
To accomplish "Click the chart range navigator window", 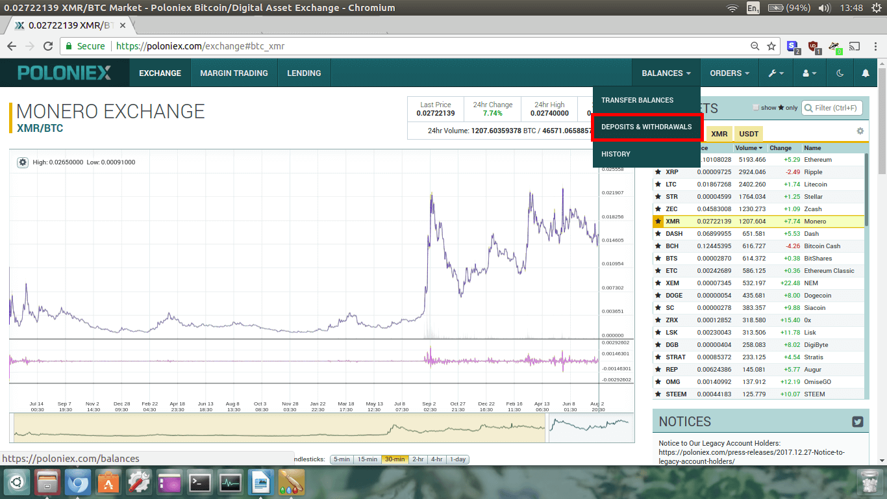I will [590, 429].
